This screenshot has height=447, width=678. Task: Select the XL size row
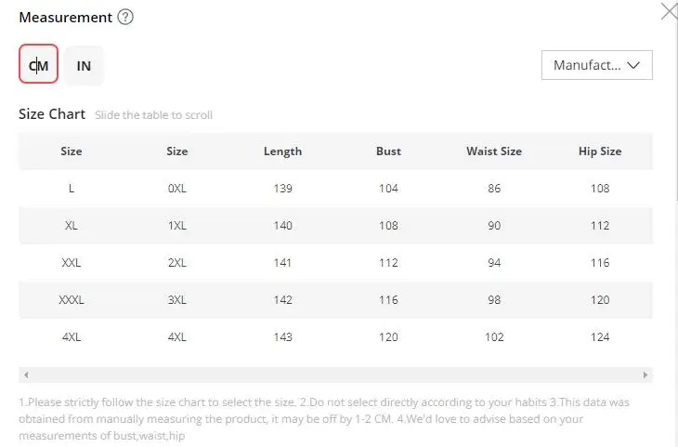coord(335,226)
